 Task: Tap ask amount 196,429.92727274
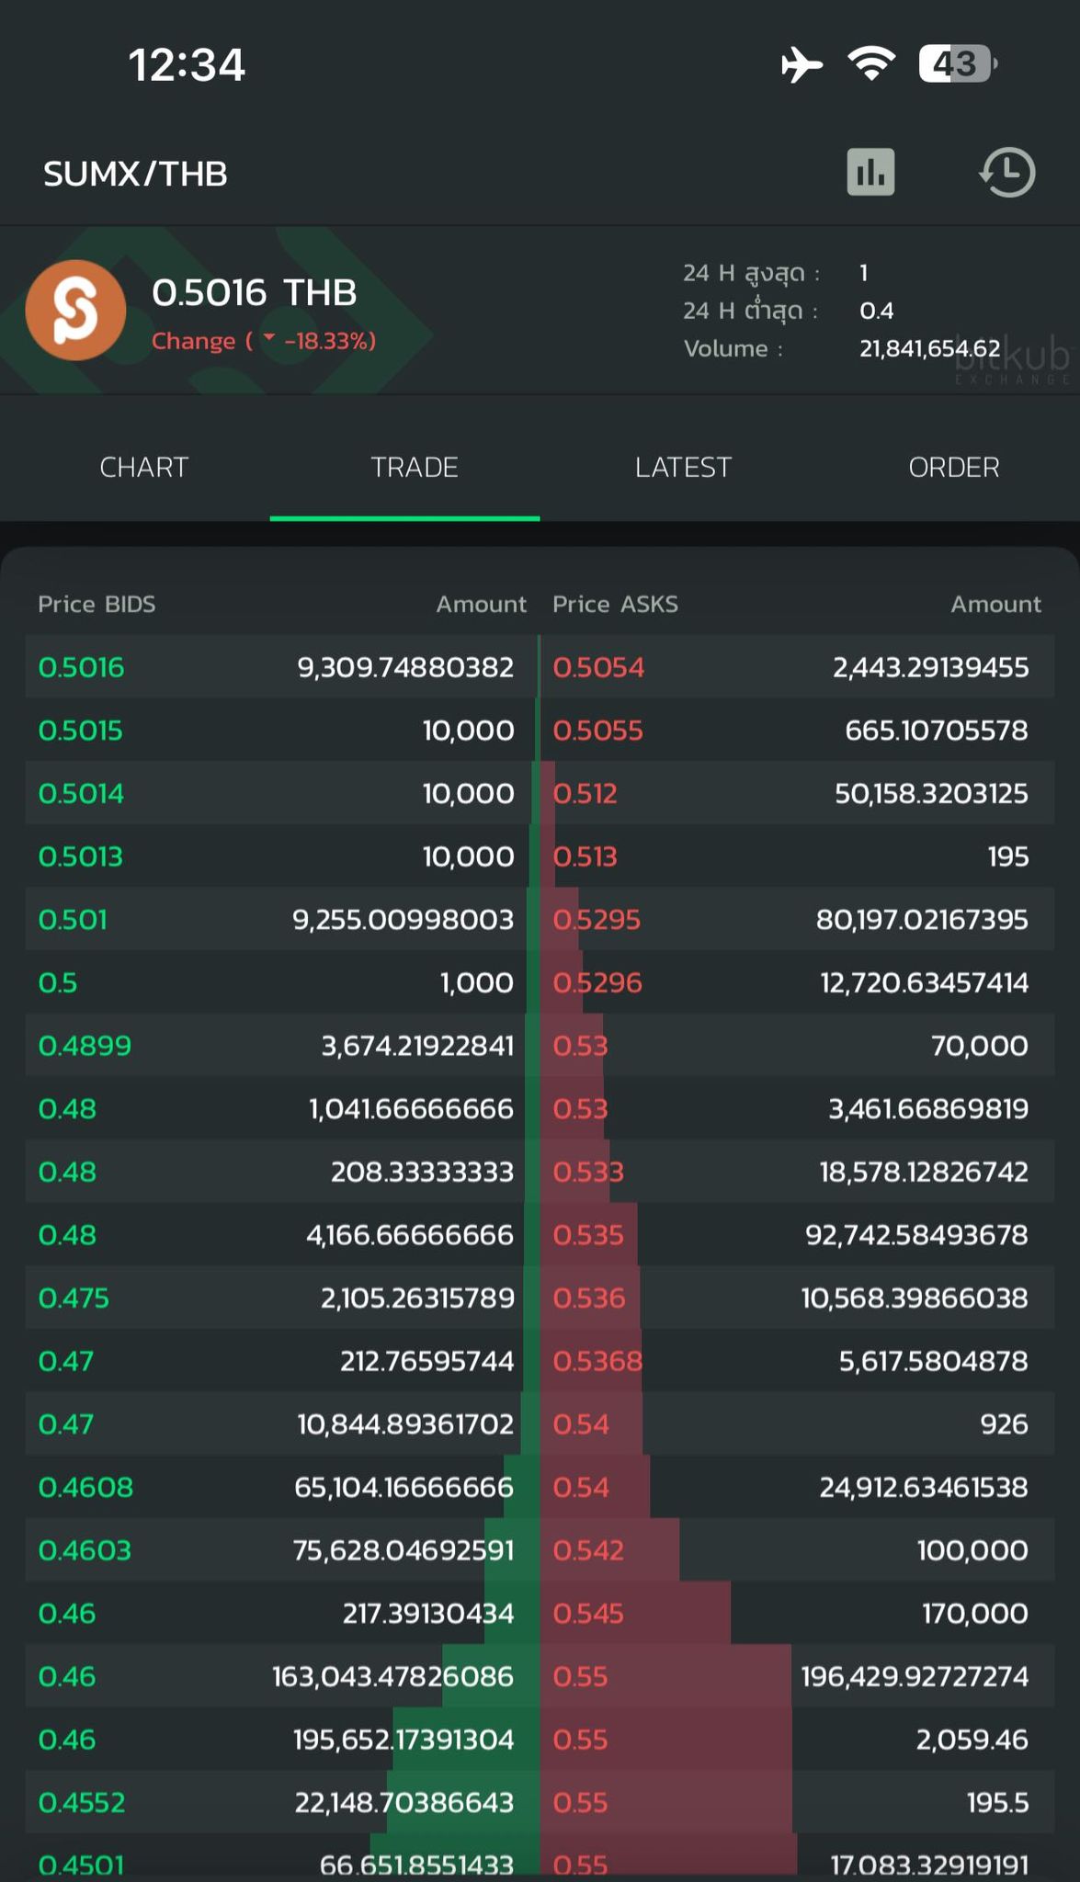point(915,1676)
